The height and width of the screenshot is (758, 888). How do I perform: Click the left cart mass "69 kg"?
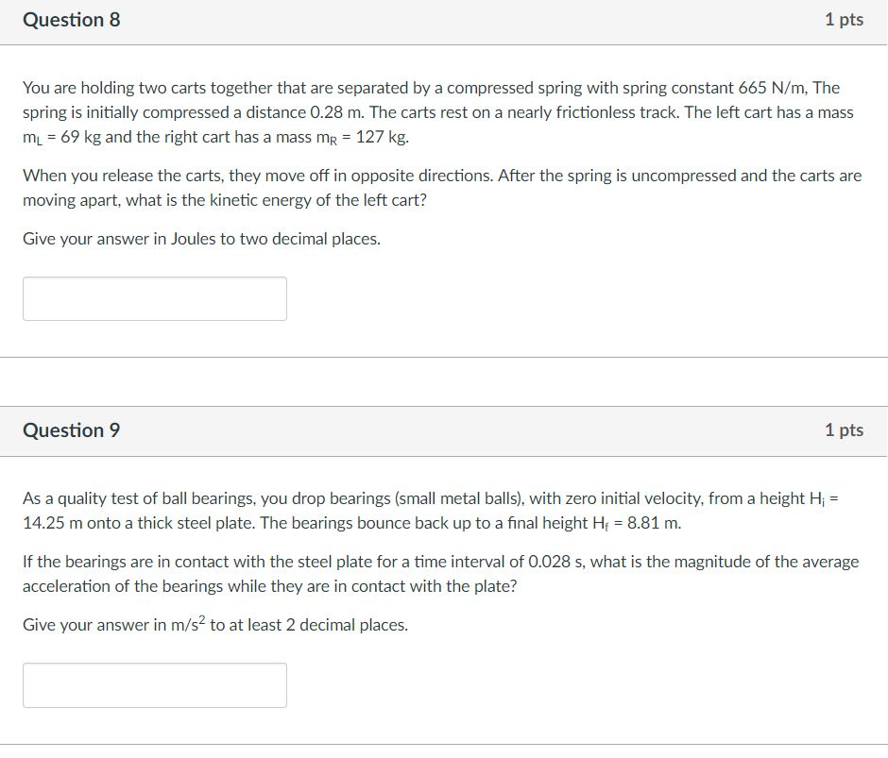click(81, 138)
